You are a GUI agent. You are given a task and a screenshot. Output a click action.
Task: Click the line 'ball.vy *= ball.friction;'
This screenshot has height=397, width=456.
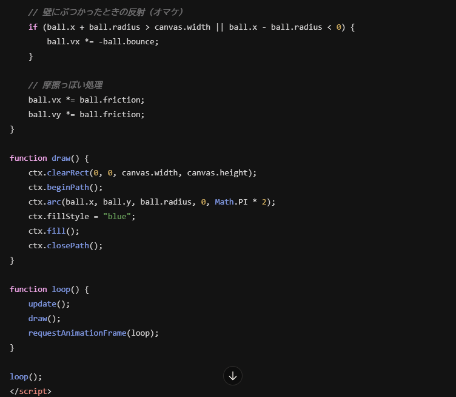point(86,114)
